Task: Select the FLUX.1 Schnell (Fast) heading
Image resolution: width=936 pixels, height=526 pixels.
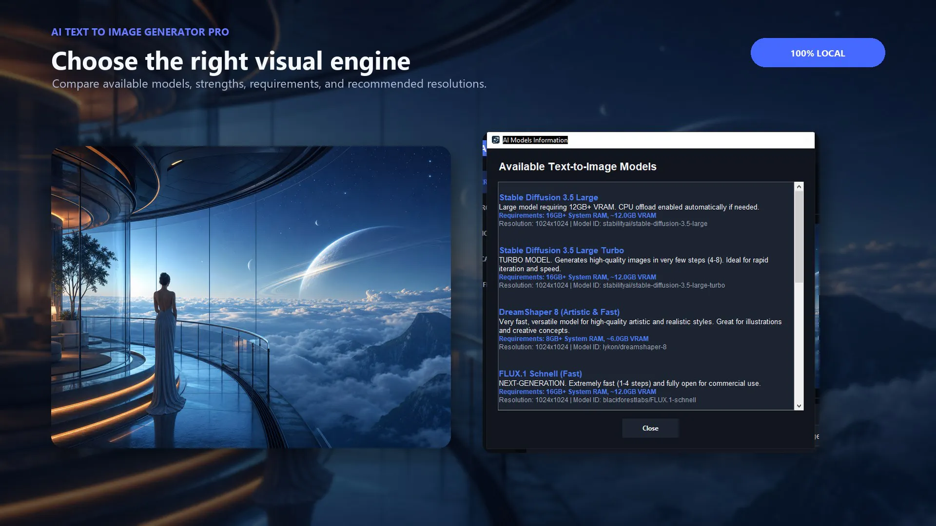Action: tap(540, 374)
